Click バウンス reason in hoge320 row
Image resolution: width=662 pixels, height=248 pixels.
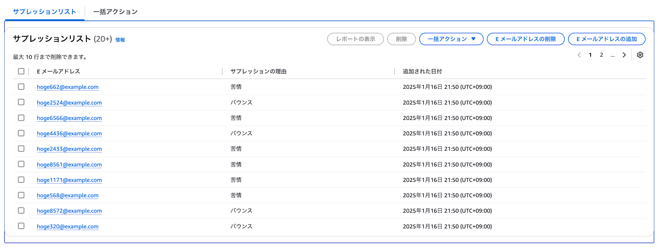click(x=242, y=226)
